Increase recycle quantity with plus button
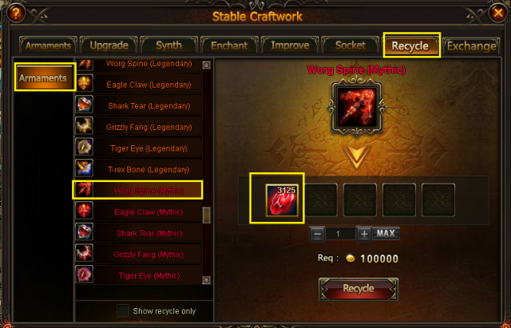The image size is (511, 328). (x=364, y=234)
